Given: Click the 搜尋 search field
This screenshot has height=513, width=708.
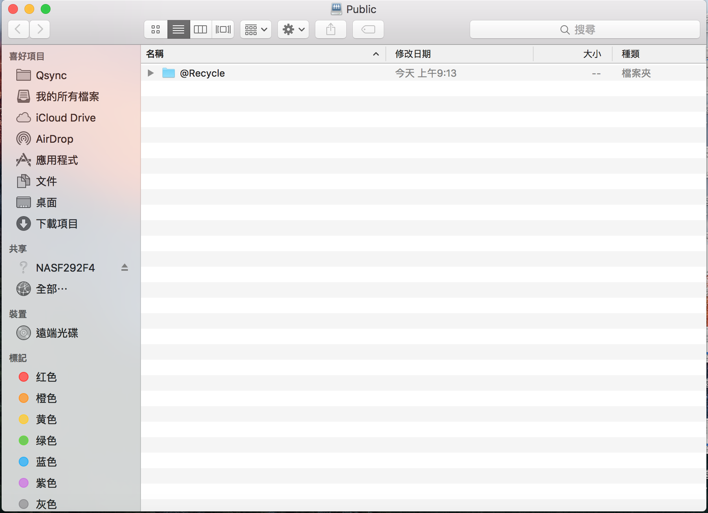Looking at the screenshot, I should 585,29.
